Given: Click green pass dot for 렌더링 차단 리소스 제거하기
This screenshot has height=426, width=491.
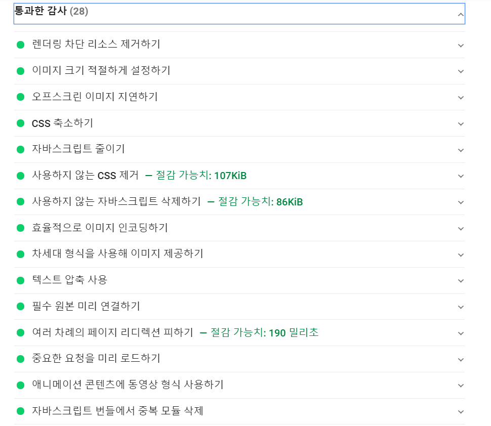Looking at the screenshot, I should pyautogui.click(x=20, y=45).
